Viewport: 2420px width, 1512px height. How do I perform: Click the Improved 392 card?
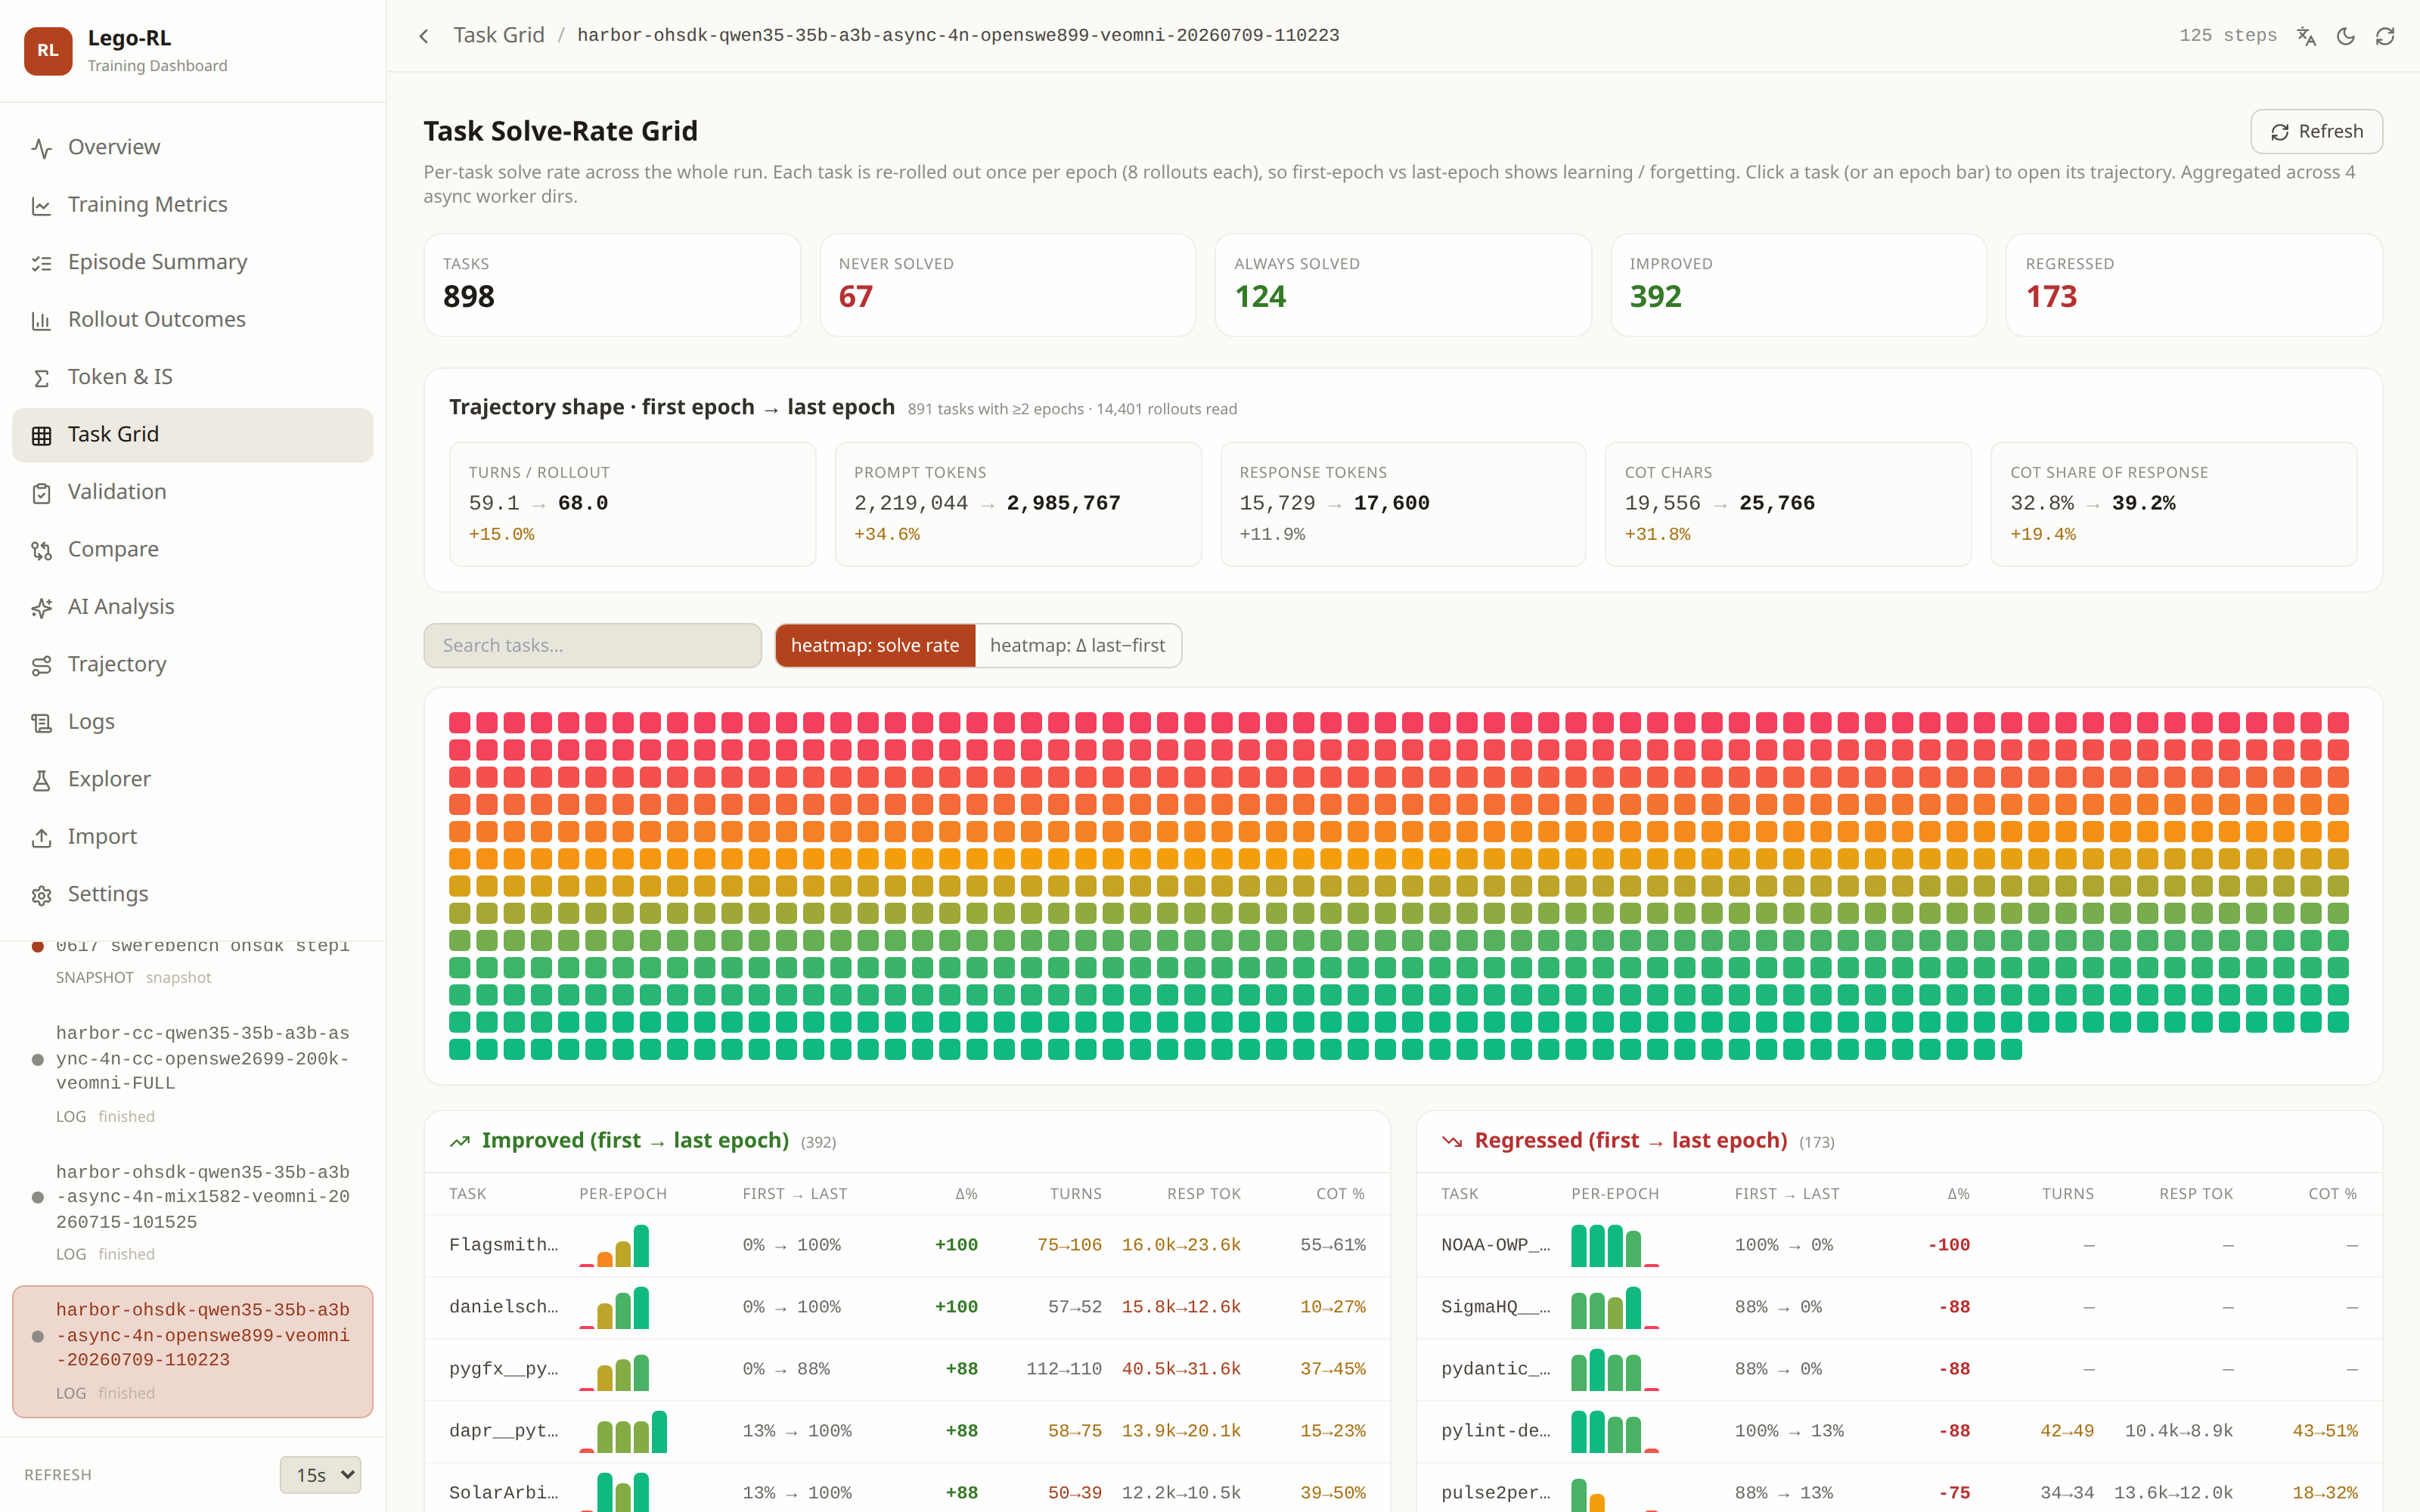click(x=1798, y=285)
